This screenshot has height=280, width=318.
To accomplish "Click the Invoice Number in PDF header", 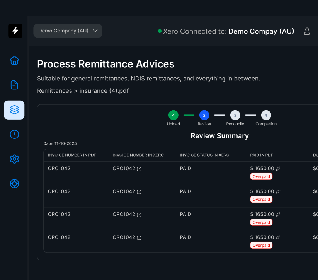I will pyautogui.click(x=72, y=155).
